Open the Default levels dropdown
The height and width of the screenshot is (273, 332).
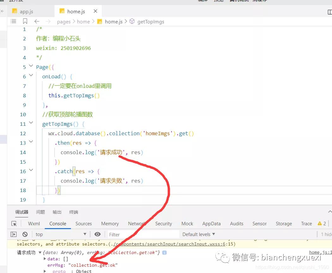tap(199, 234)
